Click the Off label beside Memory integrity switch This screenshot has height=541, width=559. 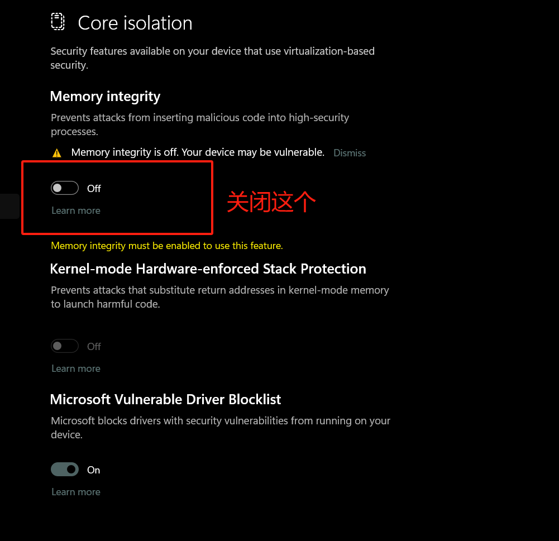[94, 189]
